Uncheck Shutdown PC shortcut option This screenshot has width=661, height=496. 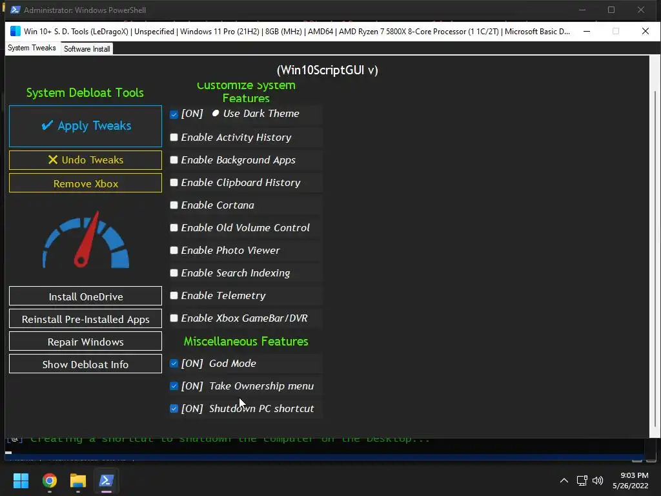(x=174, y=409)
